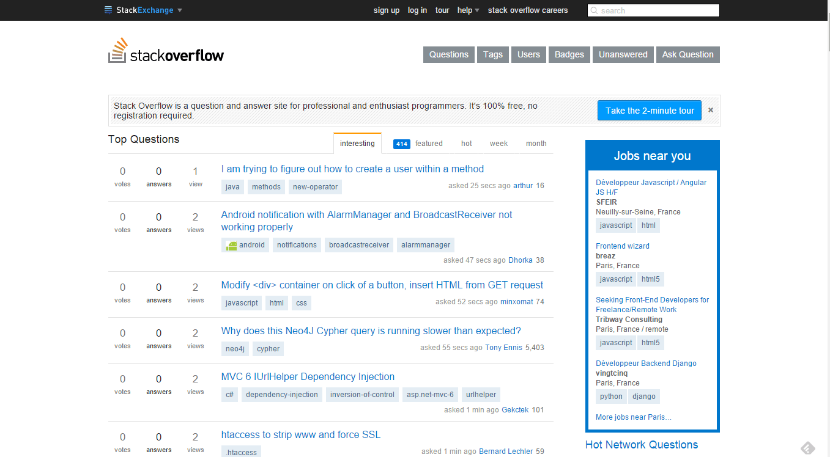This screenshot has width=830, height=457.
Task: Click the neo4j tag
Action: pos(235,349)
